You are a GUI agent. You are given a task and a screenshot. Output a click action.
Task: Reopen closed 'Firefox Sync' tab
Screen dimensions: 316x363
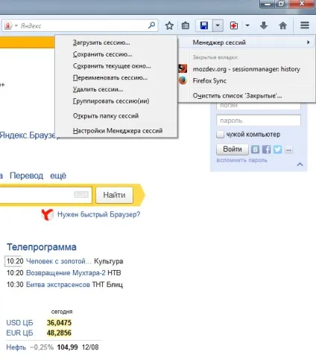247,81
